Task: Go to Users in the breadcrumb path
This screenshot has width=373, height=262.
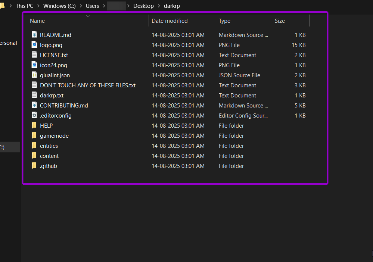Action: click(92, 6)
